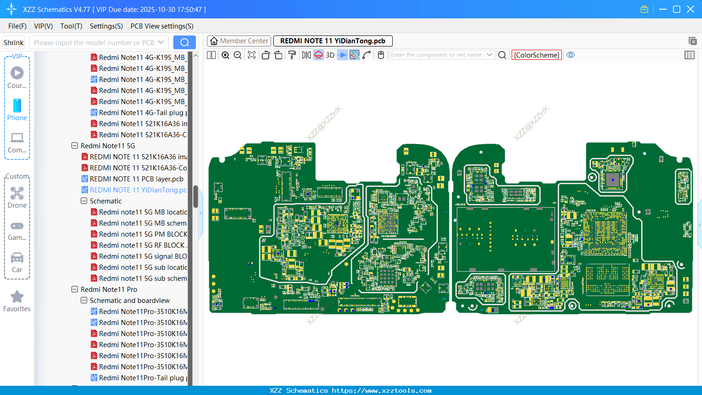Click the Member Center button
This screenshot has width=702, height=395.
pos(239,41)
